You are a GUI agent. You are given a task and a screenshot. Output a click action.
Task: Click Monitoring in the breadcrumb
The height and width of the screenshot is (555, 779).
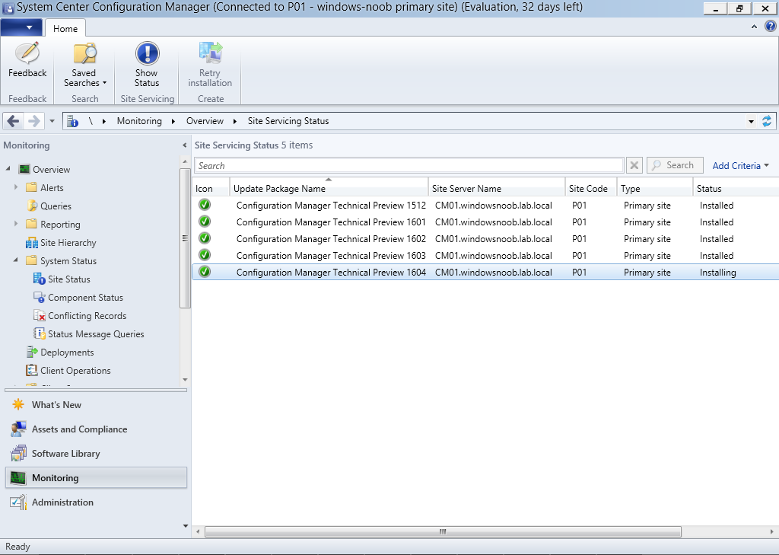click(139, 121)
